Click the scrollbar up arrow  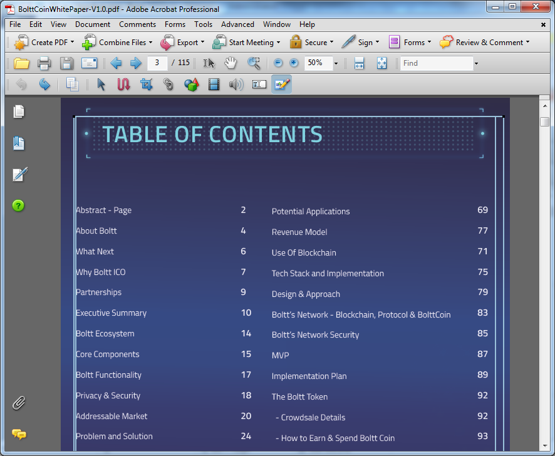point(545,106)
